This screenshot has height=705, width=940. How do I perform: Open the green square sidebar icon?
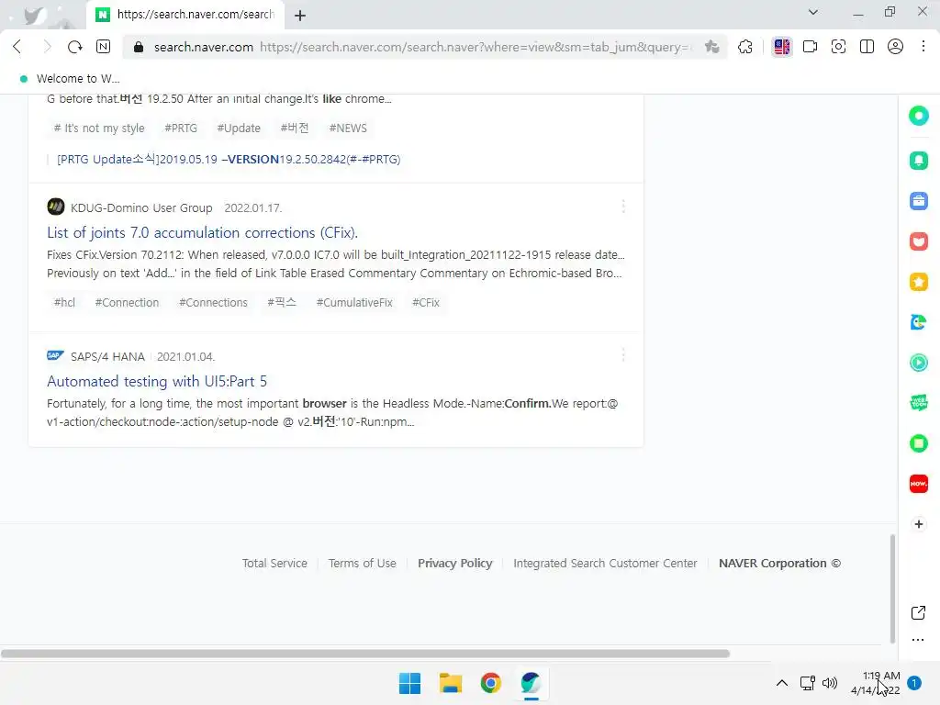(x=918, y=443)
